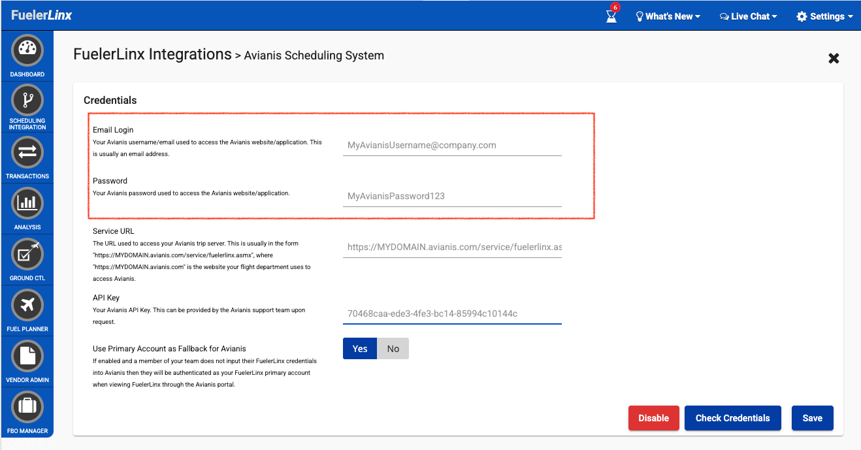Open the Settings dropdown menu
Screen dimensions: 861x450
[824, 16]
